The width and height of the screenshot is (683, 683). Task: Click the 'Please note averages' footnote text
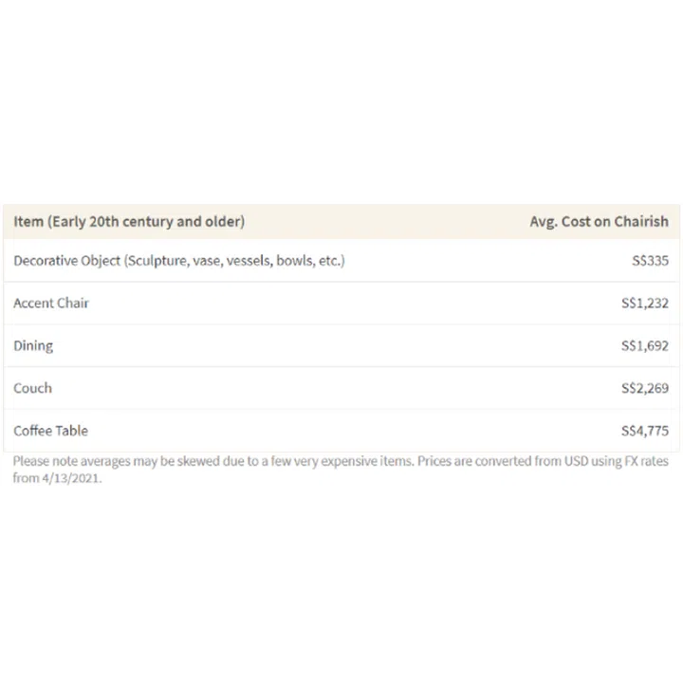pyautogui.click(x=76, y=462)
